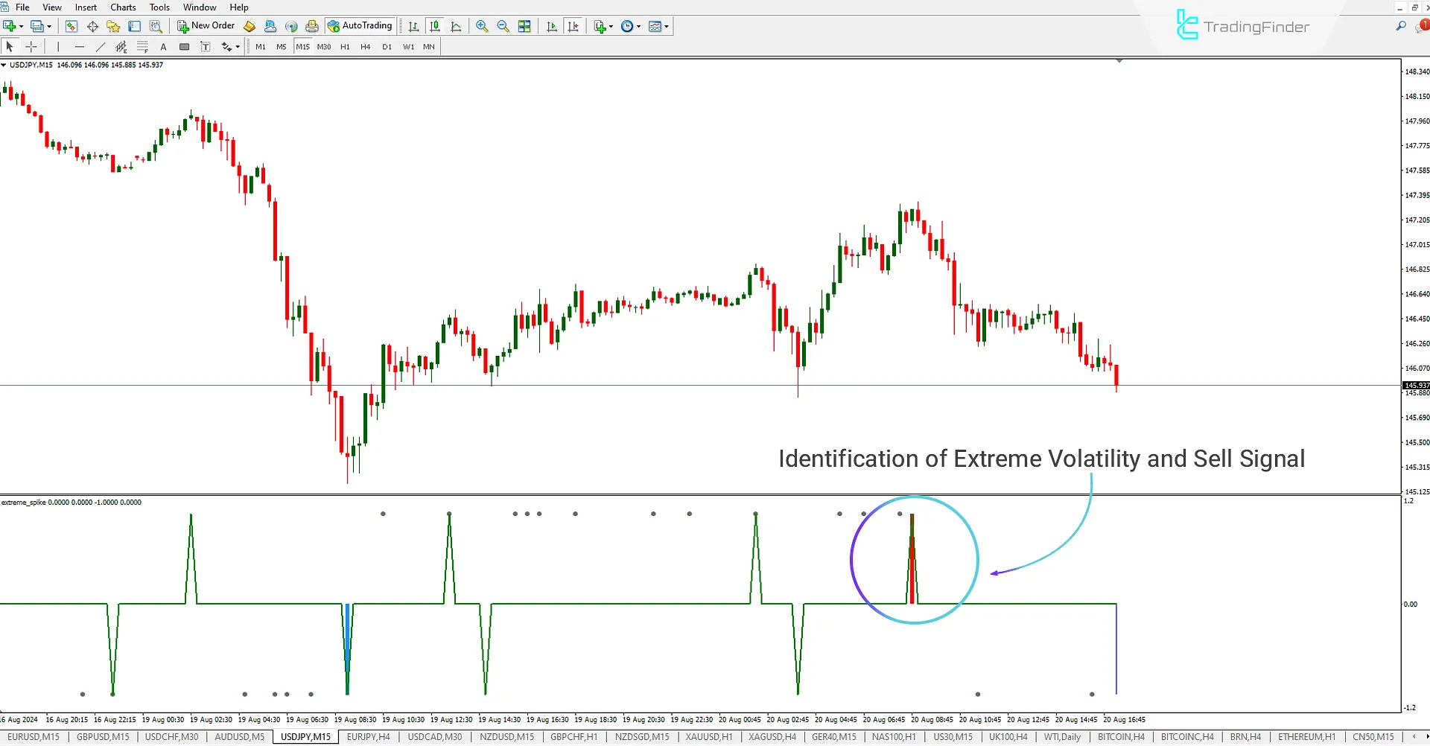Click the Tile Windows icon
Viewport: 1430px width, 746px height.
[524, 26]
